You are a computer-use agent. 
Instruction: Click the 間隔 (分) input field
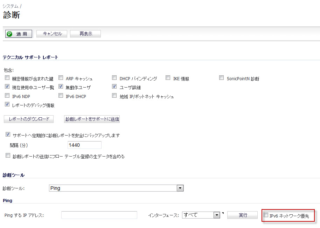[x=84, y=145]
